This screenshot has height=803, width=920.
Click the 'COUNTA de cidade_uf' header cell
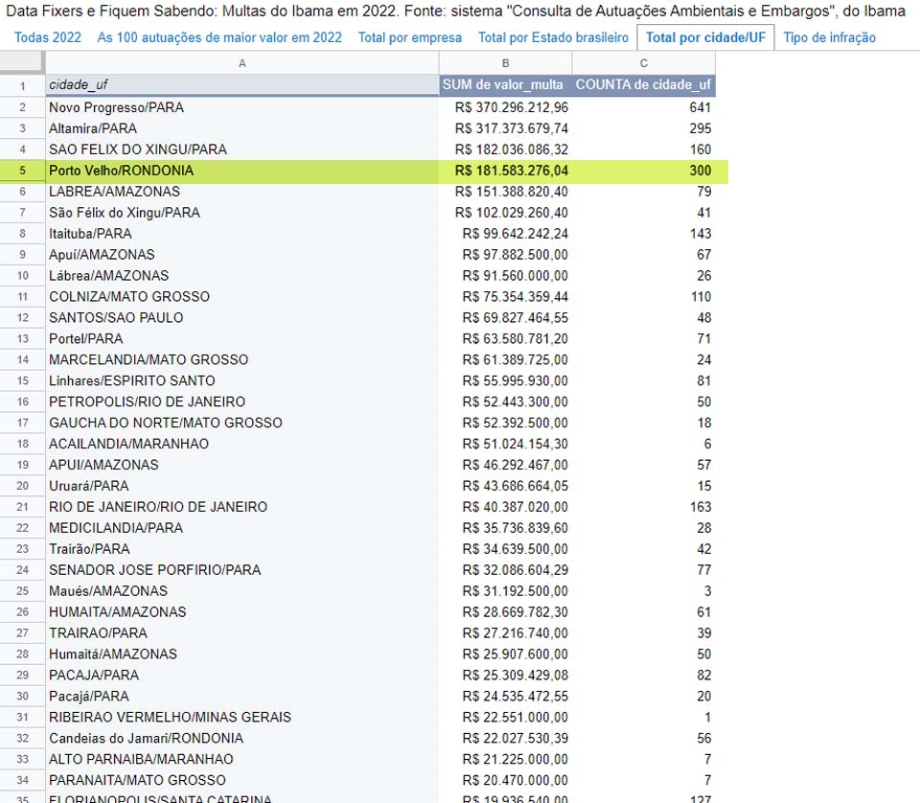[643, 85]
